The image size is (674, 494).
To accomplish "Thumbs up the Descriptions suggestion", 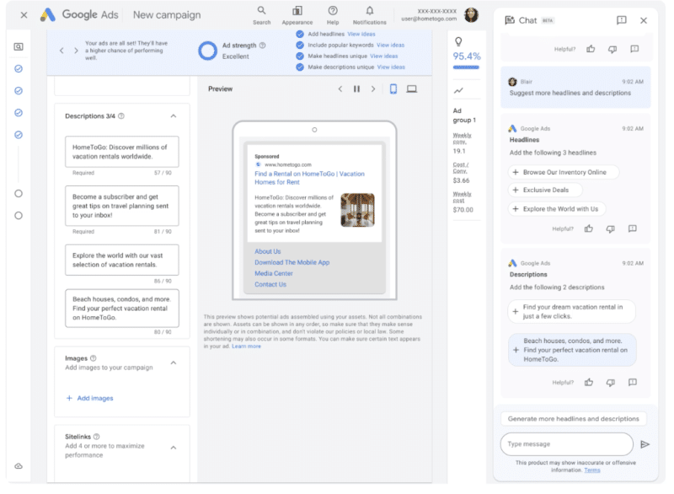I will coord(589,382).
